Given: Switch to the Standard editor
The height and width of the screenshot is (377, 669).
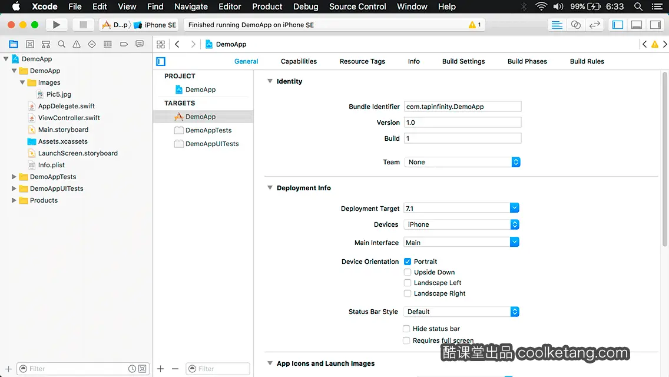Looking at the screenshot, I should (x=557, y=25).
